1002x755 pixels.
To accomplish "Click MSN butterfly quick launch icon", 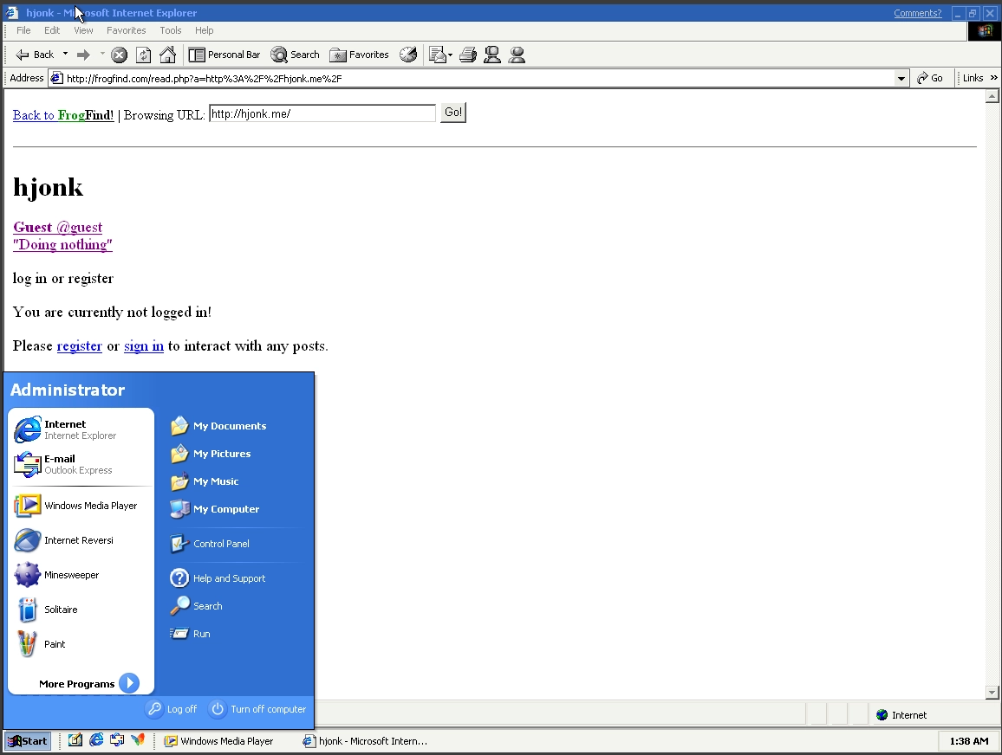I will pyautogui.click(x=138, y=740).
